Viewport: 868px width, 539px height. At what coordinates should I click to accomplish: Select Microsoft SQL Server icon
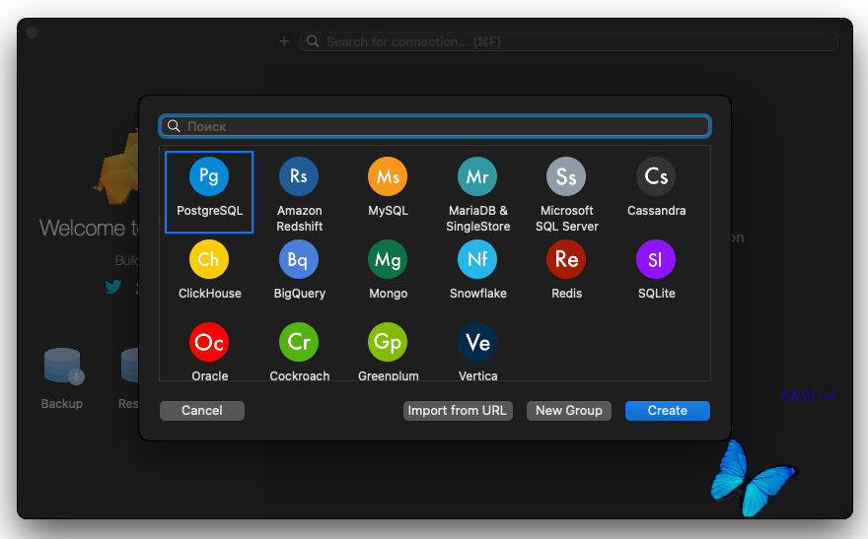click(x=566, y=176)
